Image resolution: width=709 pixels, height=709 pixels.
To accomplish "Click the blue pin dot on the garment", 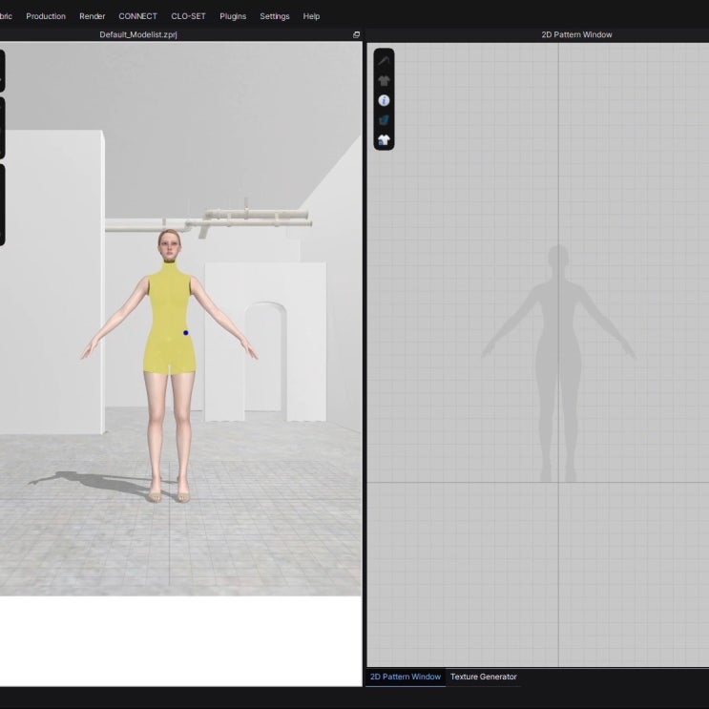I will (x=186, y=333).
